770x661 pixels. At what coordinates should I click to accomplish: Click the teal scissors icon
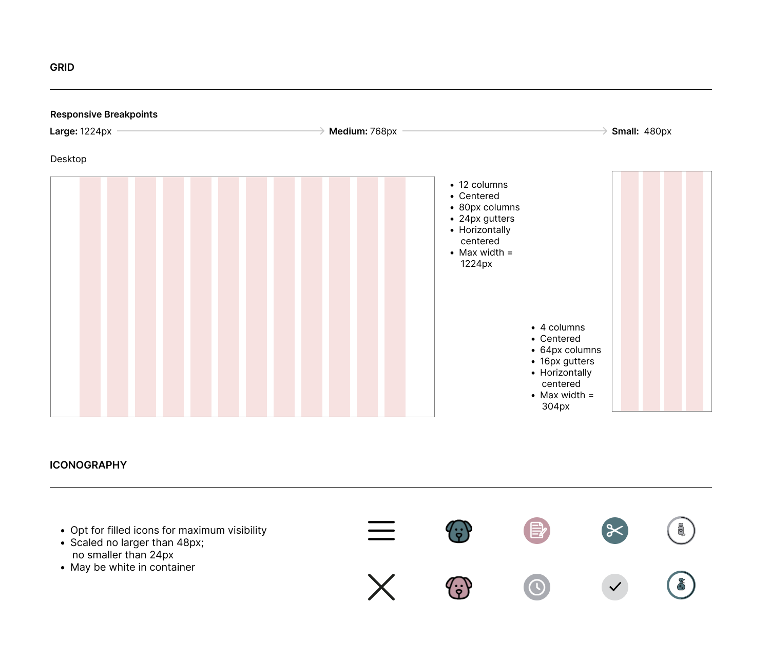pyautogui.click(x=615, y=531)
